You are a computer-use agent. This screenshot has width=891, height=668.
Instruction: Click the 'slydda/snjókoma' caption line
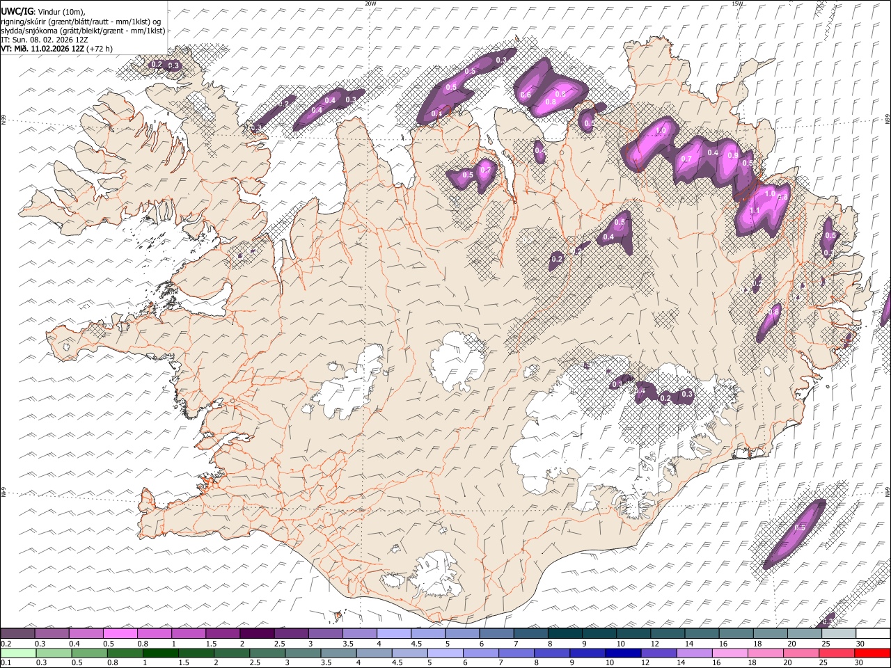click(x=83, y=31)
